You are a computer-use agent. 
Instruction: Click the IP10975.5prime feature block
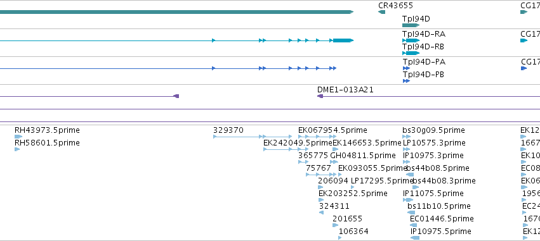coord(415,238)
